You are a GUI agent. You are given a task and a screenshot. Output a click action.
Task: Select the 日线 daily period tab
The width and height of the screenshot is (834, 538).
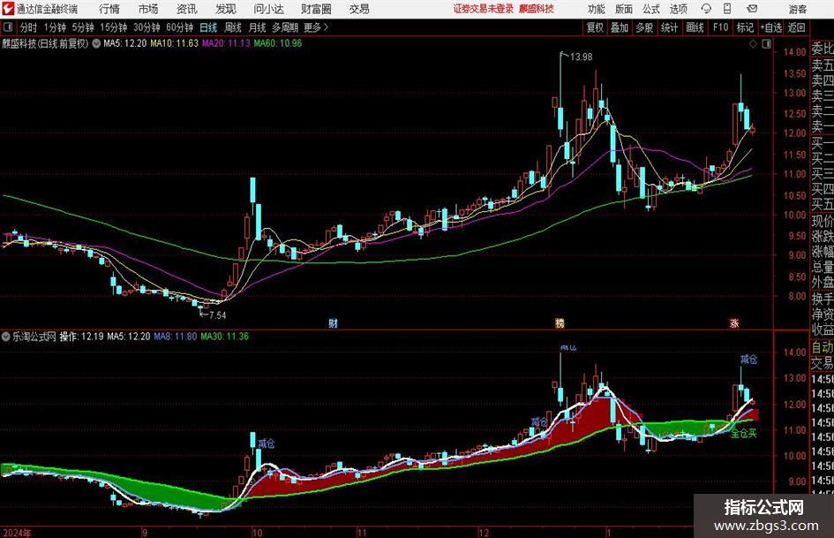(208, 27)
